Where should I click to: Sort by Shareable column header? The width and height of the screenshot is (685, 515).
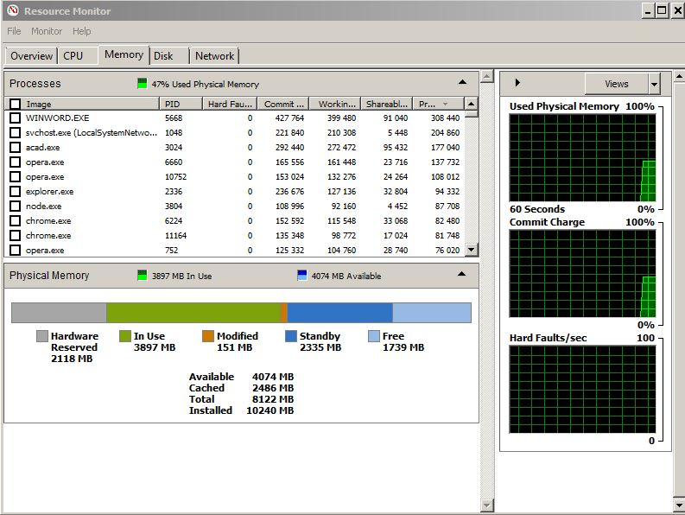[x=387, y=104]
